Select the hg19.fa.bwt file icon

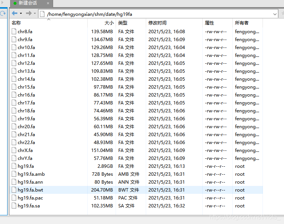(14, 190)
